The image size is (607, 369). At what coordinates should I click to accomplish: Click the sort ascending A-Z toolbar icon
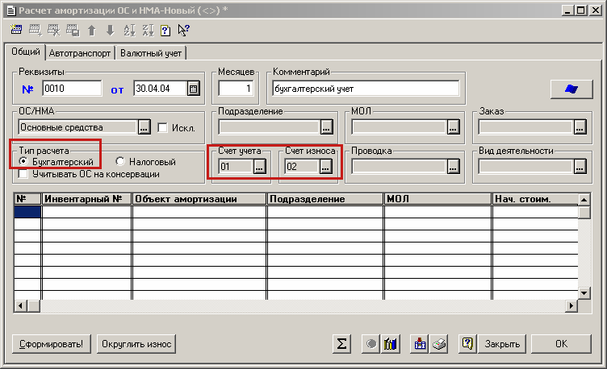click(x=129, y=31)
